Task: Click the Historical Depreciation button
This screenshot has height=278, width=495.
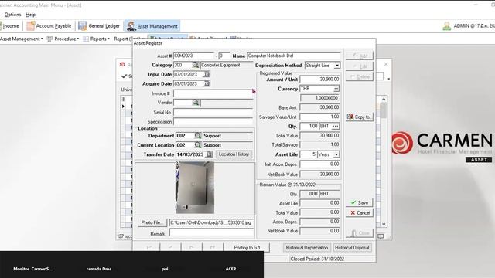Action: pyautogui.click(x=306, y=248)
